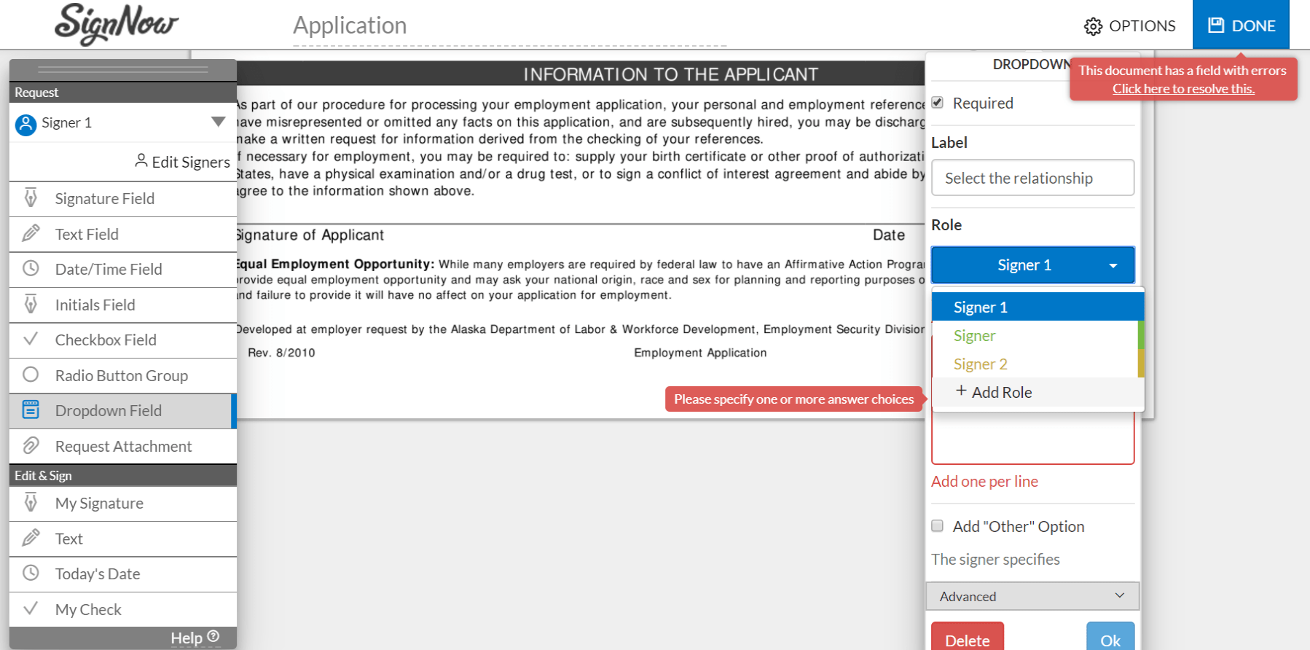Click the Options gear icon
The width and height of the screenshot is (1310, 650).
click(x=1093, y=26)
